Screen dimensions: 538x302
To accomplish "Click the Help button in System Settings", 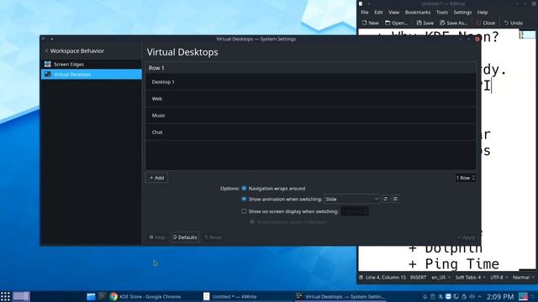I will tap(157, 237).
